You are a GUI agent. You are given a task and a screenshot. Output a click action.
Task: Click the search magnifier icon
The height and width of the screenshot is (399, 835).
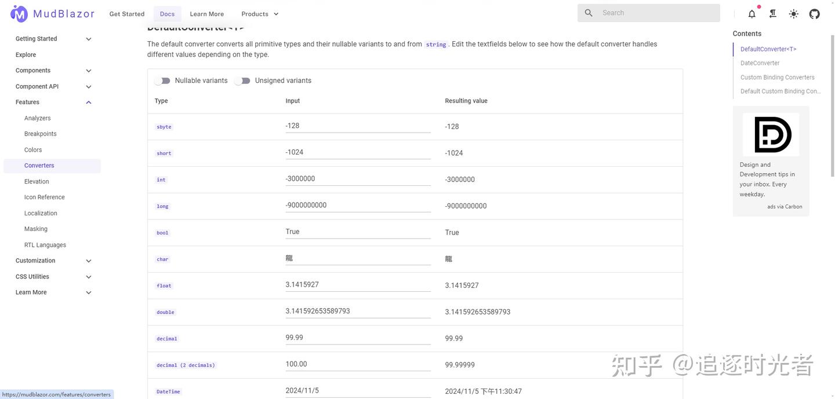coord(589,13)
